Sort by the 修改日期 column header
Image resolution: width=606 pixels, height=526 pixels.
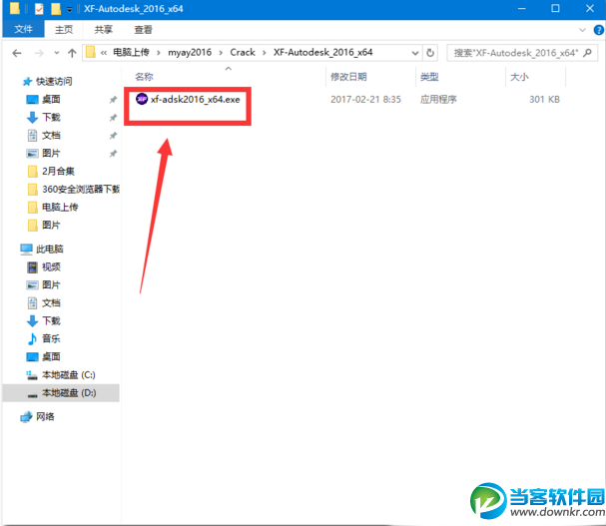point(348,77)
